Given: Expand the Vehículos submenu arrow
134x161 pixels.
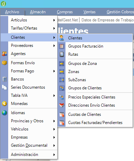Looking at the screenshot, I should (x=54, y=129).
